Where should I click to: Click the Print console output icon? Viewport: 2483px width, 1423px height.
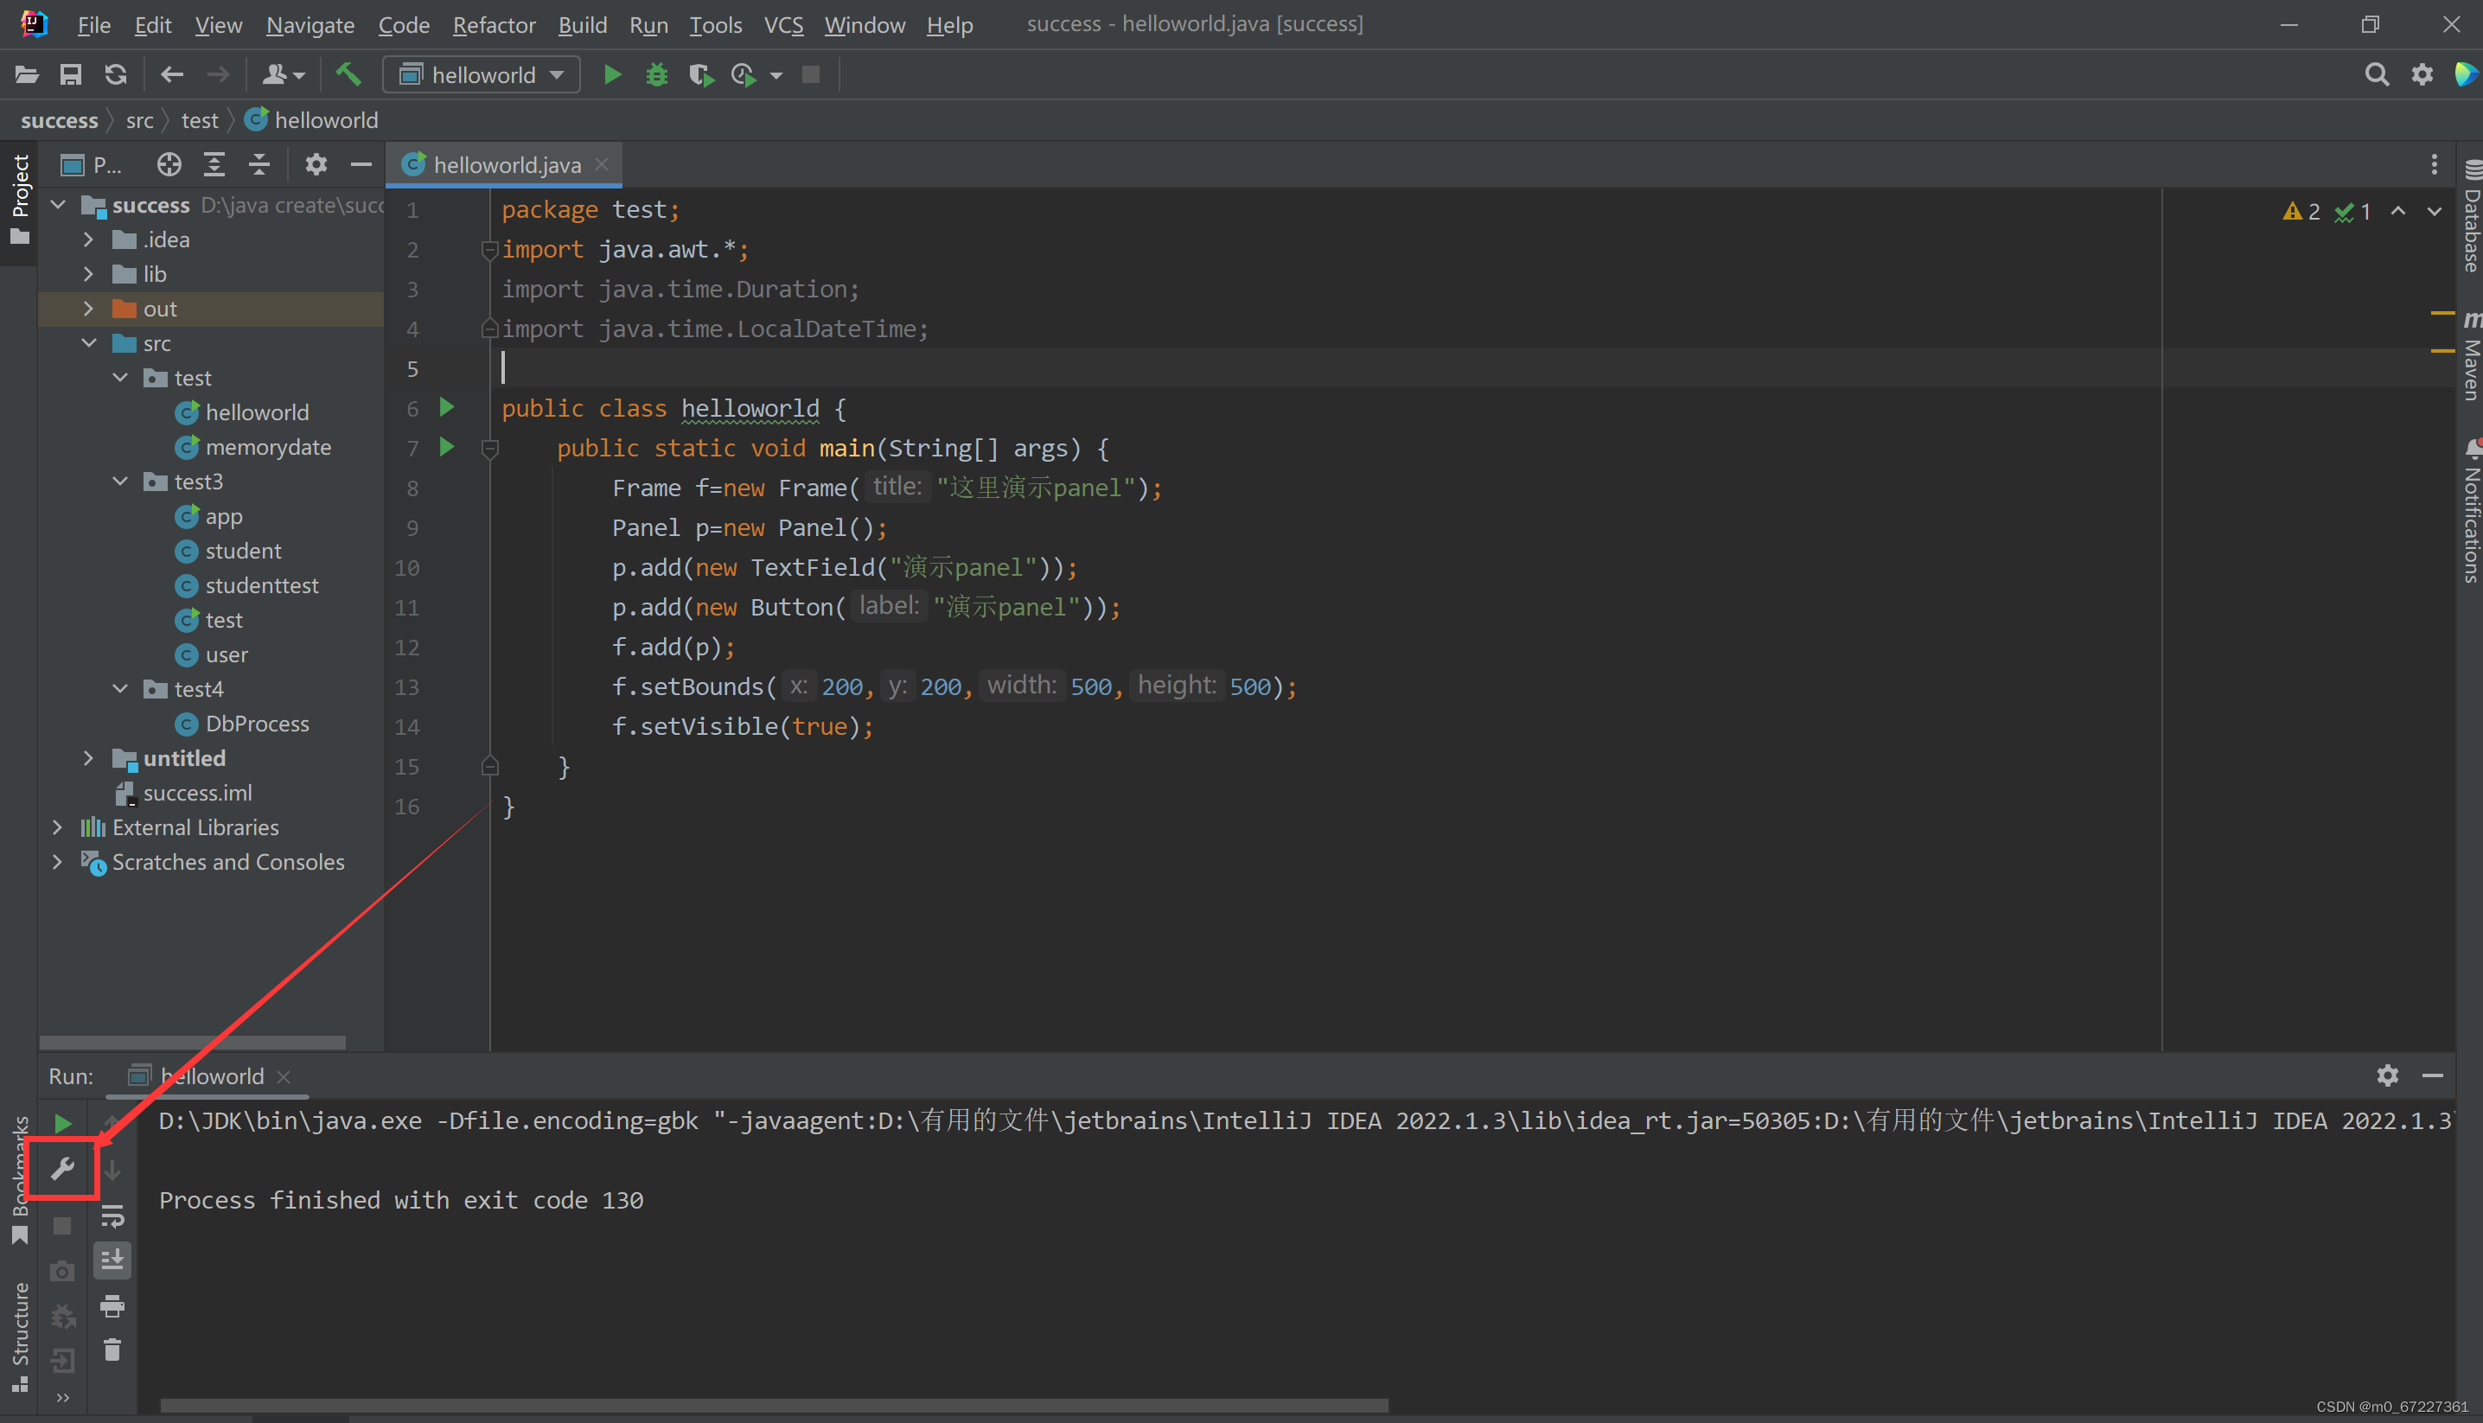[112, 1305]
